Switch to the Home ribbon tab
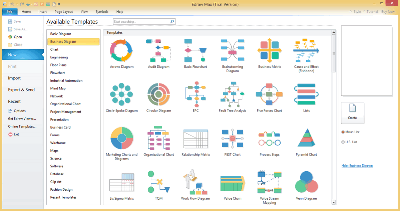Screen dimensions: 400x211 [x=26, y=12]
